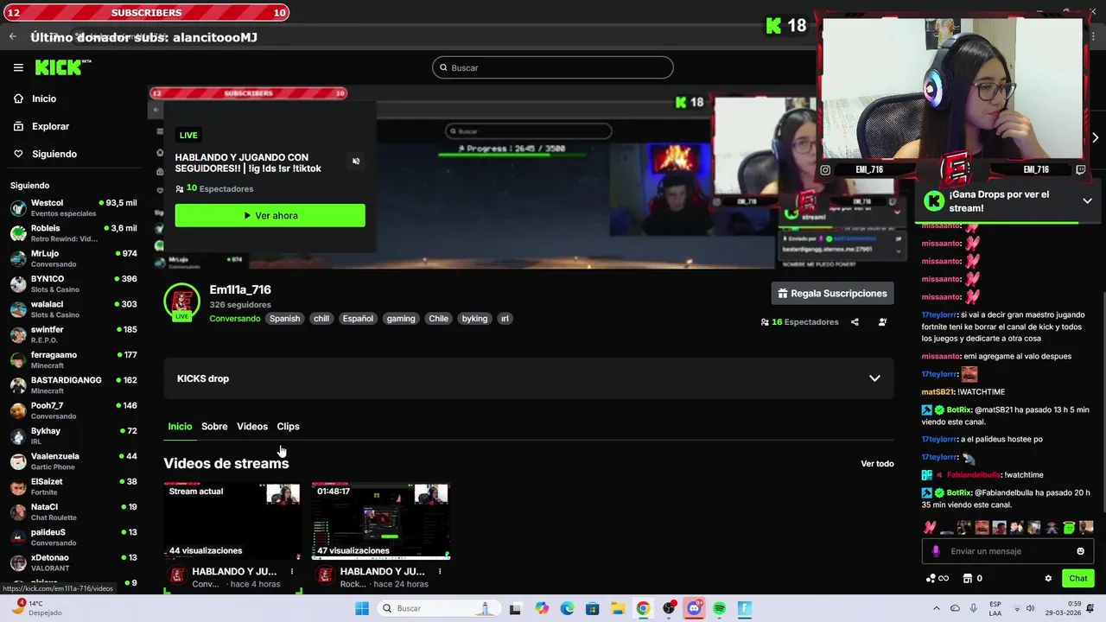Image resolution: width=1106 pixels, height=622 pixels.
Task: Open Bykhay channel in following list
Action: tap(73, 435)
